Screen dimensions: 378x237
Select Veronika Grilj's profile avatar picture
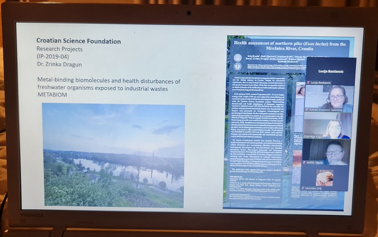324,178
